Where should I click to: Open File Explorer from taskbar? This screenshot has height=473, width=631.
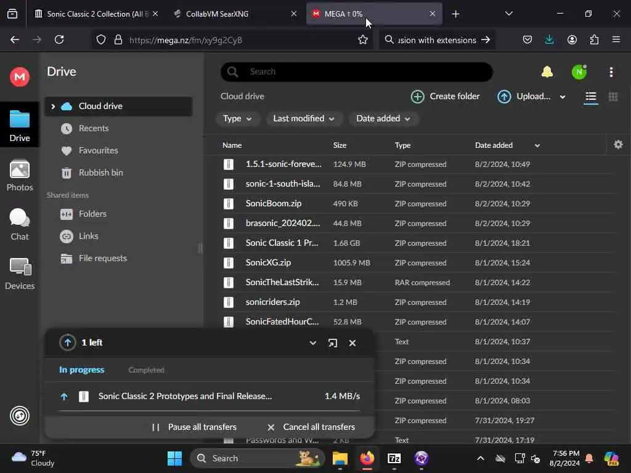pos(340,458)
